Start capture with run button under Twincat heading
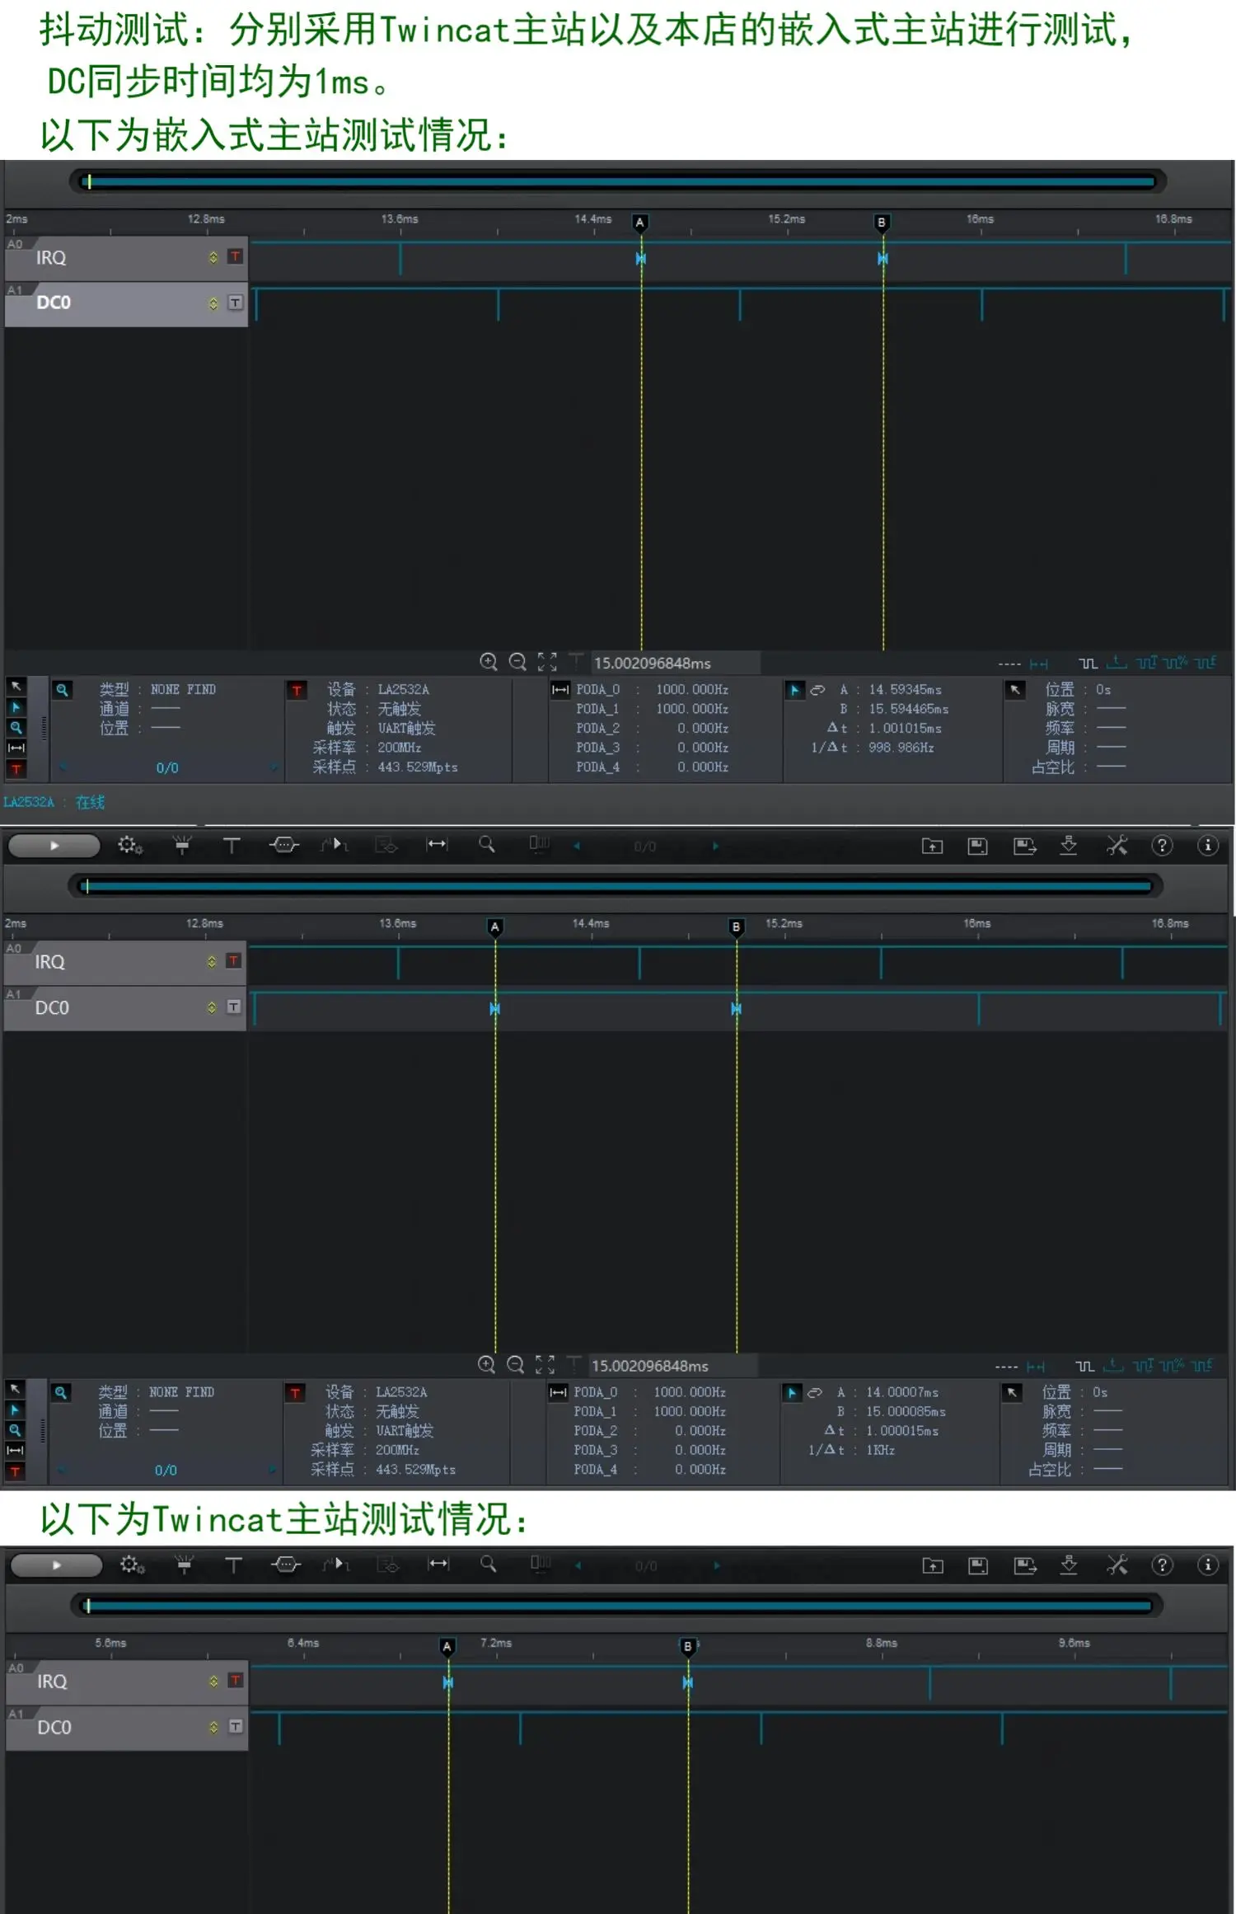The width and height of the screenshot is (1236, 1914). (x=56, y=1565)
